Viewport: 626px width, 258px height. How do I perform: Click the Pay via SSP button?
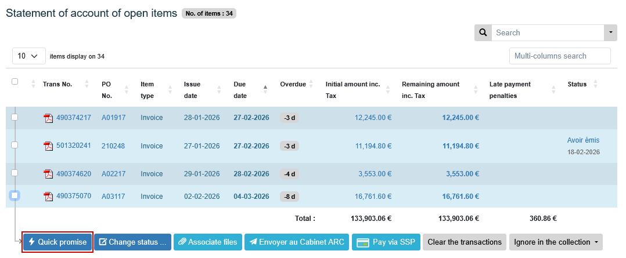[386, 242]
